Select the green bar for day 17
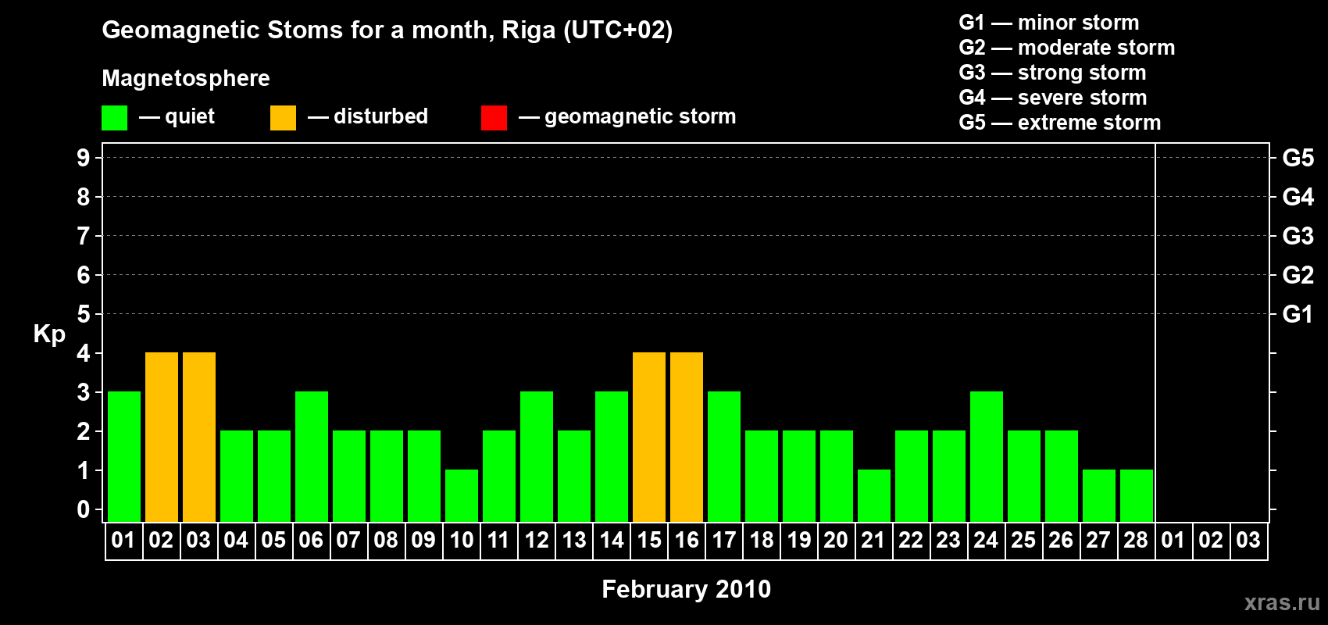Image resolution: width=1328 pixels, height=625 pixels. (724, 457)
